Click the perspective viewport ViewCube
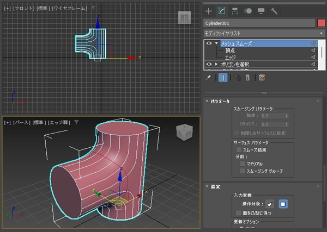 pyautogui.click(x=185, y=132)
